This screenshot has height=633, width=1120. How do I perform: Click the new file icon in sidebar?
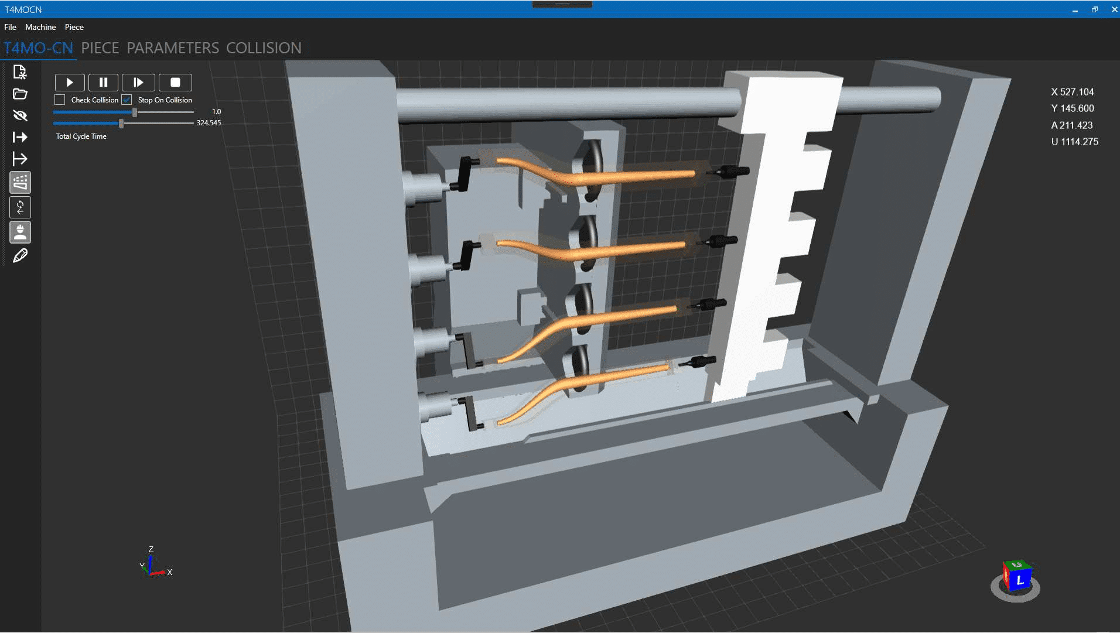tap(20, 72)
